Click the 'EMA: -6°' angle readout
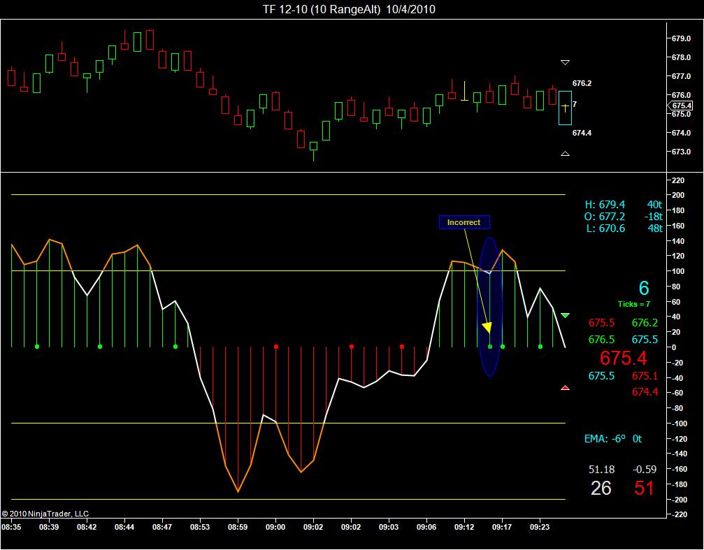The width and height of the screenshot is (704, 550). pyautogui.click(x=605, y=439)
